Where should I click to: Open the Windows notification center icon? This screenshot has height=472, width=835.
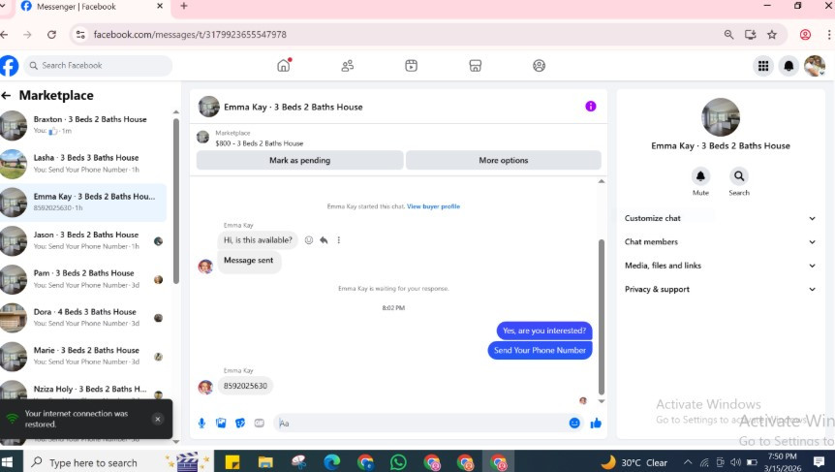click(820, 462)
